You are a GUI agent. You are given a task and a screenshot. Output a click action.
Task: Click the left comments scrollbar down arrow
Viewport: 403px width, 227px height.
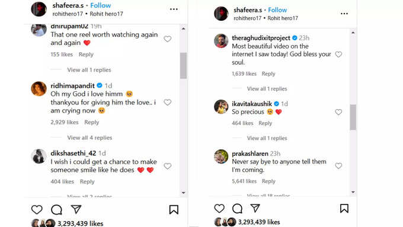pos(183,193)
